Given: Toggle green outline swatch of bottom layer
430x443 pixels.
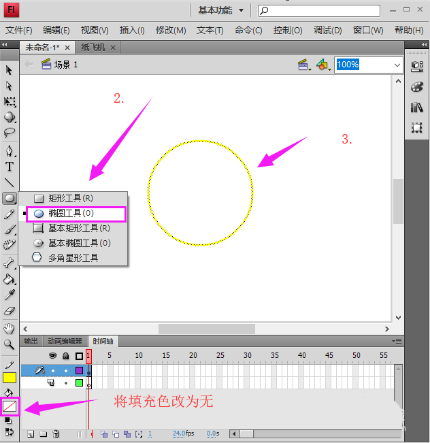Looking at the screenshot, I should (80, 383).
